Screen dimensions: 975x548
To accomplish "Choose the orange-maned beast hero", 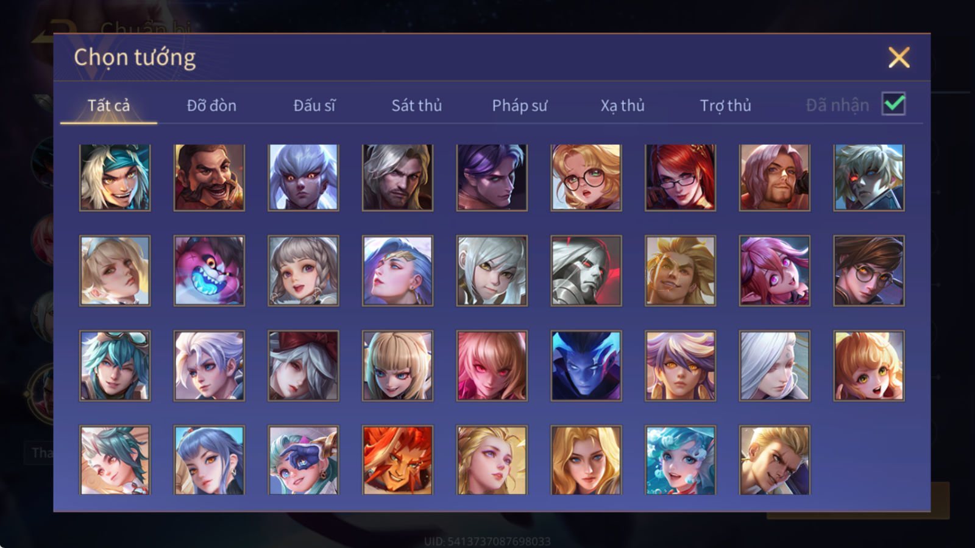I will [x=397, y=460].
